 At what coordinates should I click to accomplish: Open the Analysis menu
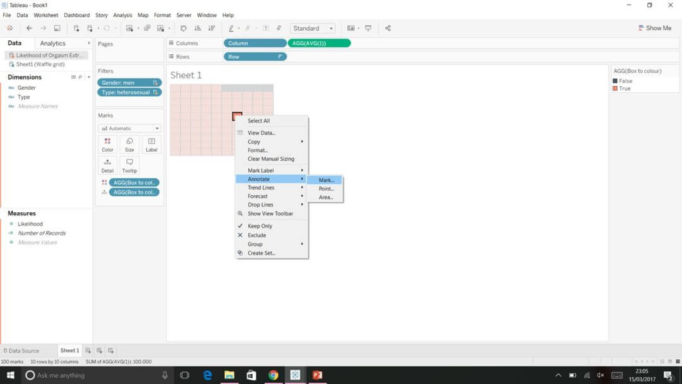(122, 15)
